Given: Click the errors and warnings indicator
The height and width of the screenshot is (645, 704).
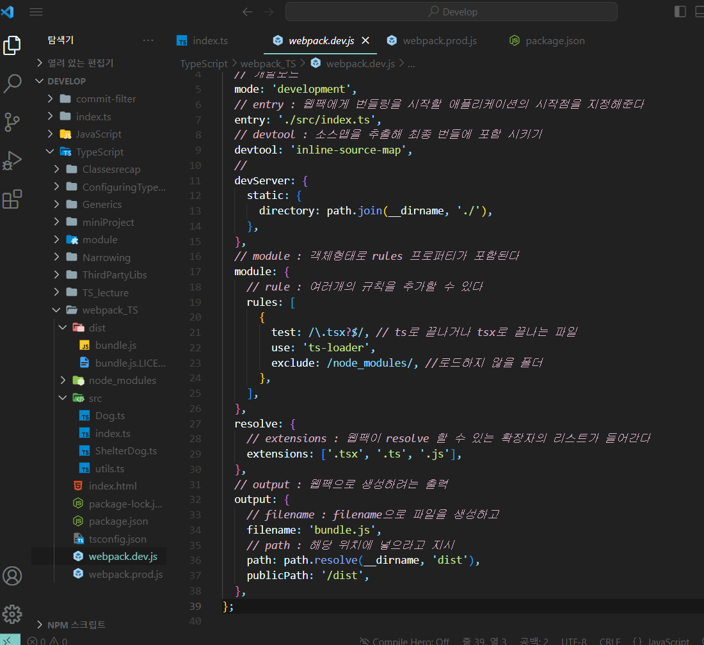Looking at the screenshot, I should click(x=45, y=640).
